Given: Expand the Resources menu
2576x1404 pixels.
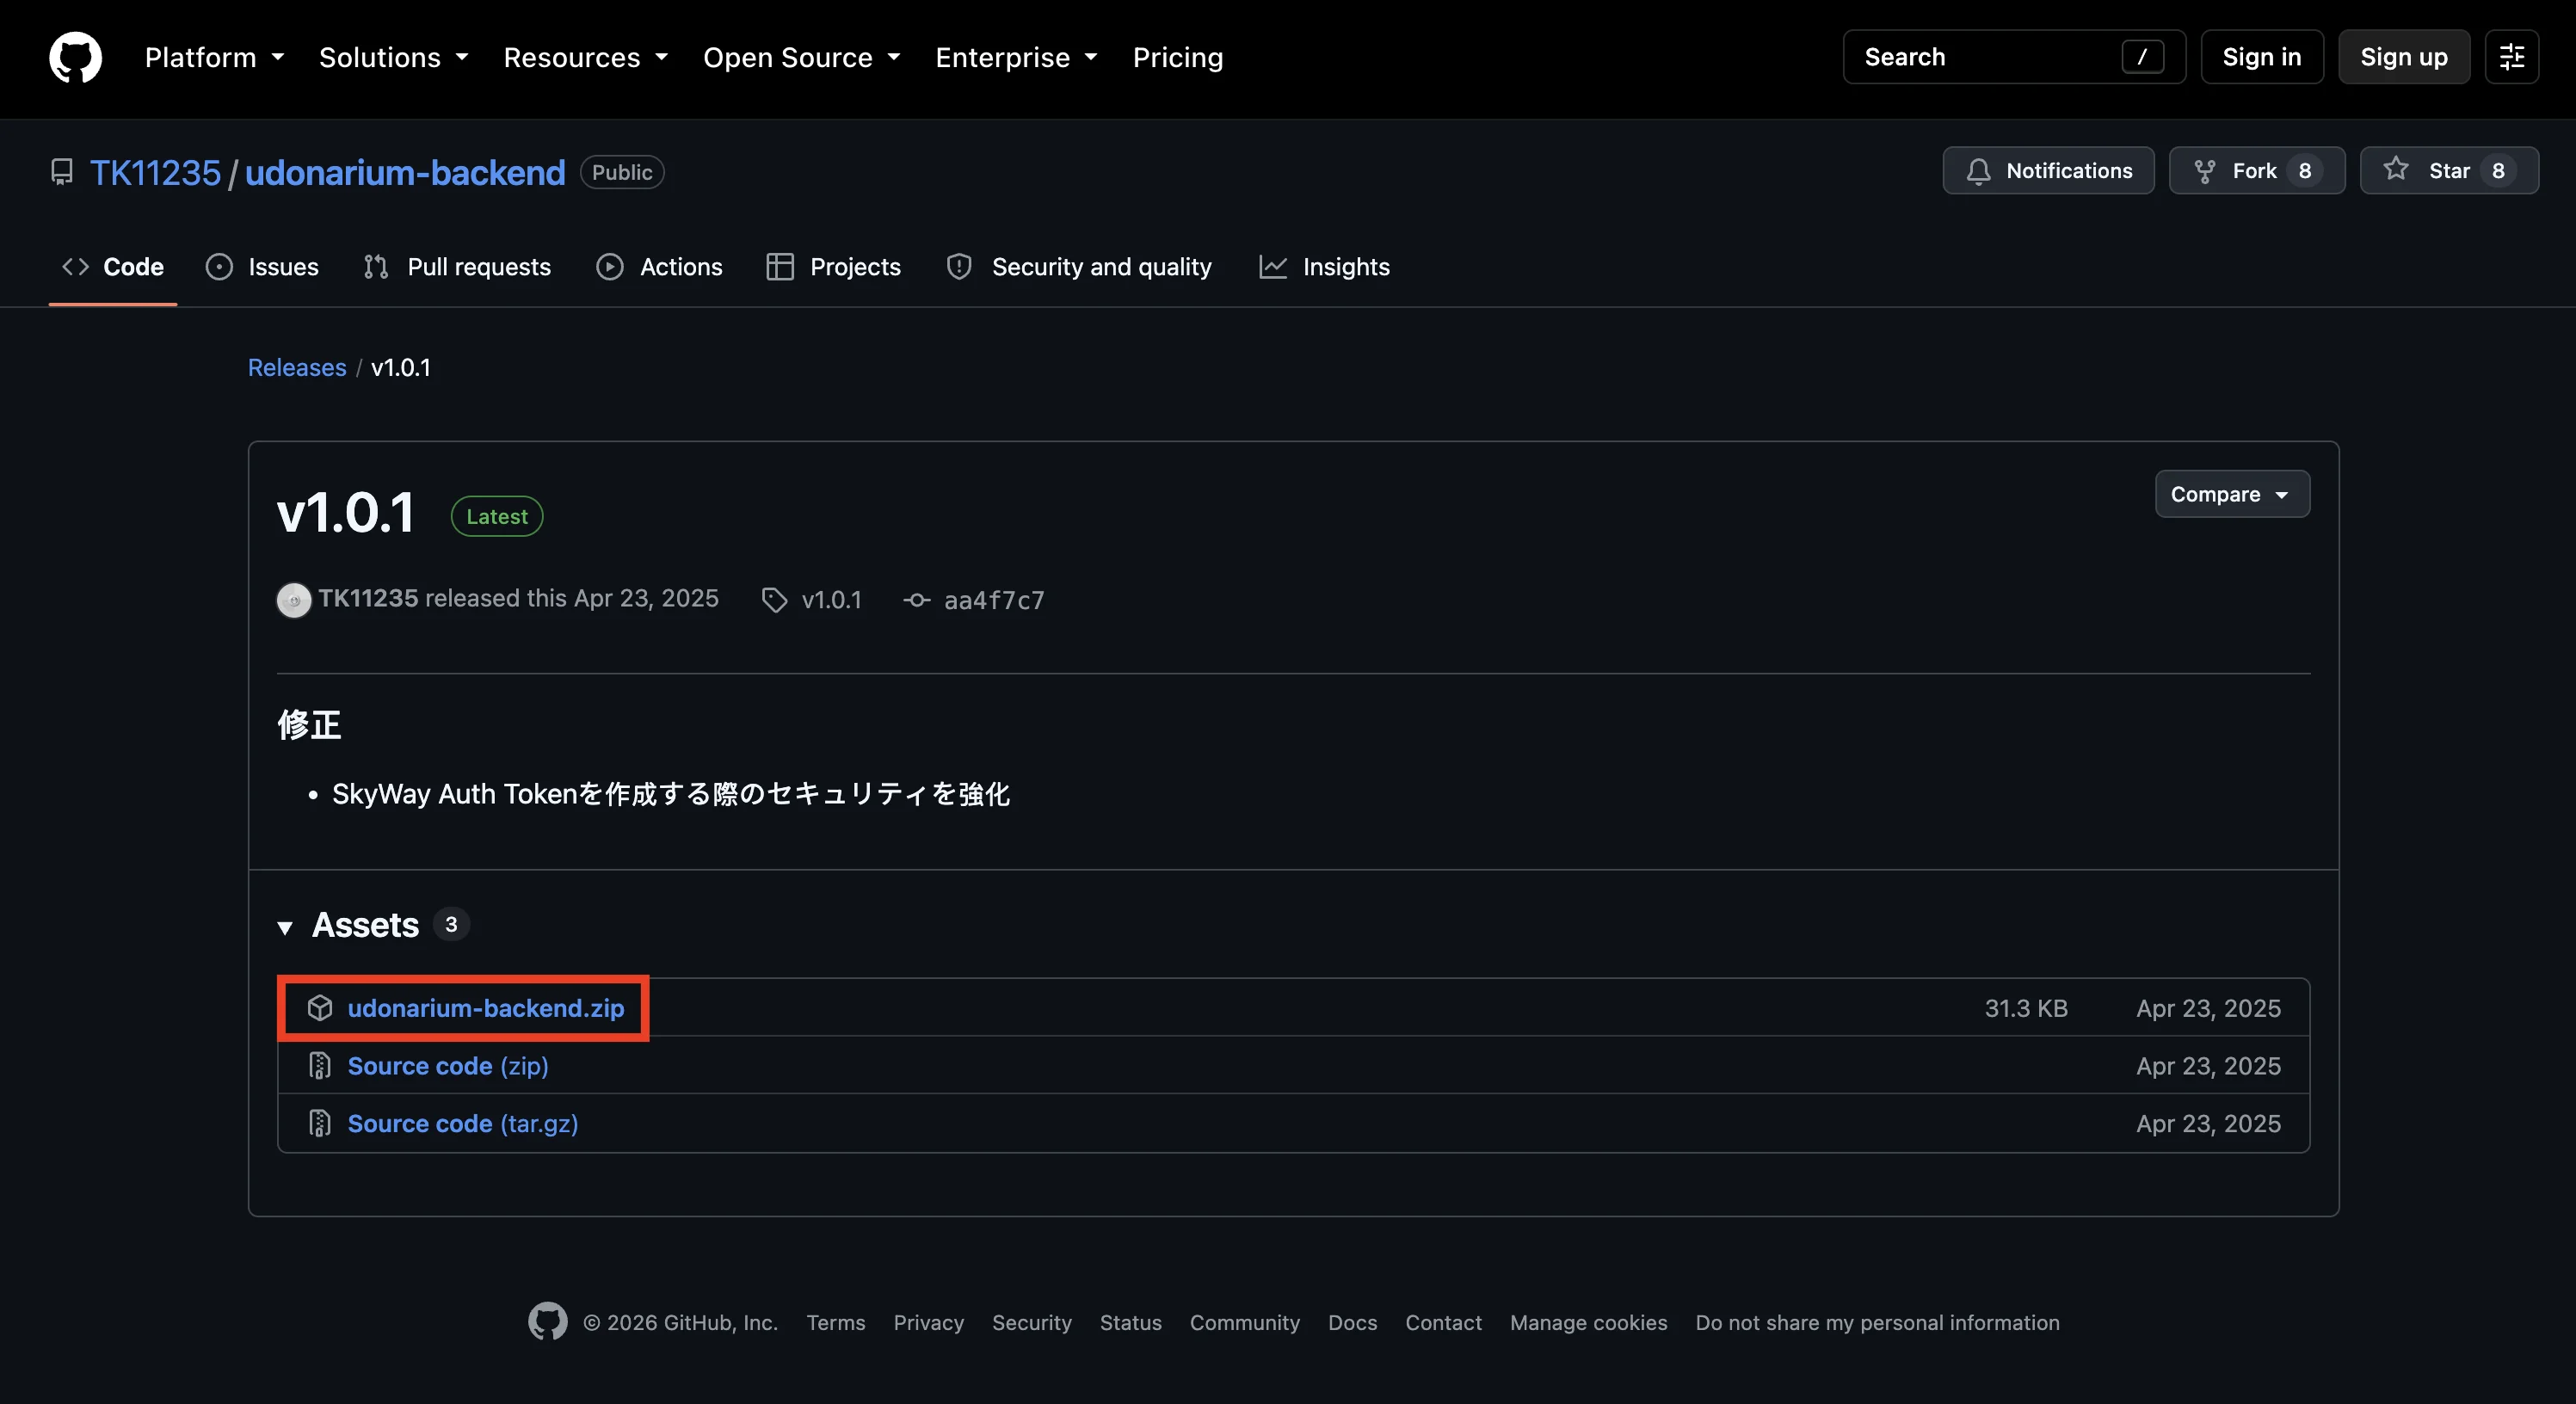Looking at the screenshot, I should [x=585, y=57].
